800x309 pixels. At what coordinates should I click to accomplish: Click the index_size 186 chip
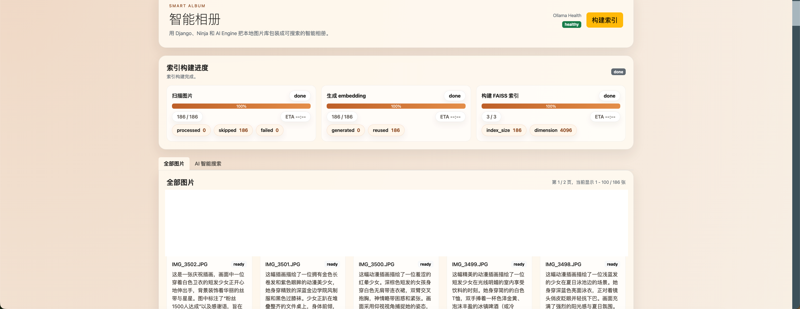(504, 130)
